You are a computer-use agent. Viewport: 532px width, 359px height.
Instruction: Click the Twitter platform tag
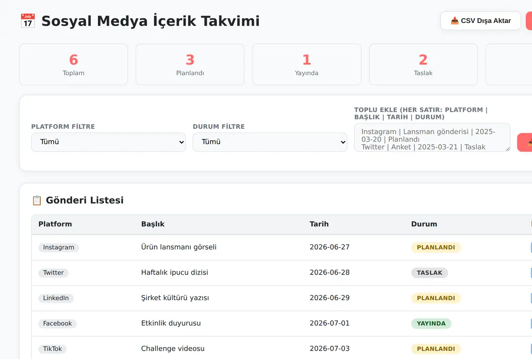coord(54,273)
